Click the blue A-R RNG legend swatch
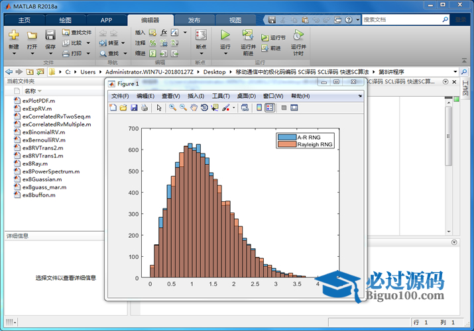This screenshot has width=474, height=331. coord(287,137)
